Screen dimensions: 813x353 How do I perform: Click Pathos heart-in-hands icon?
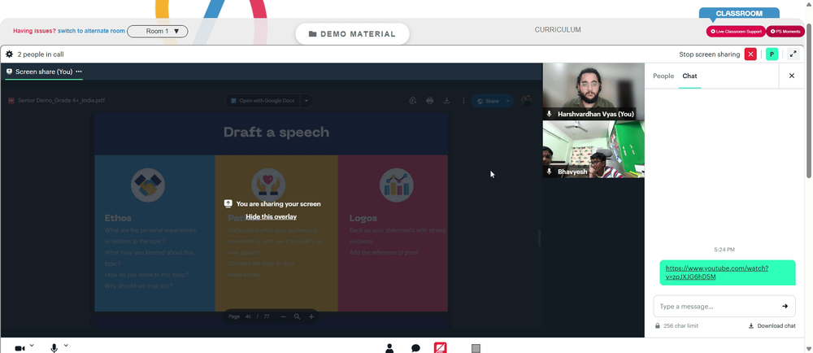(268, 185)
